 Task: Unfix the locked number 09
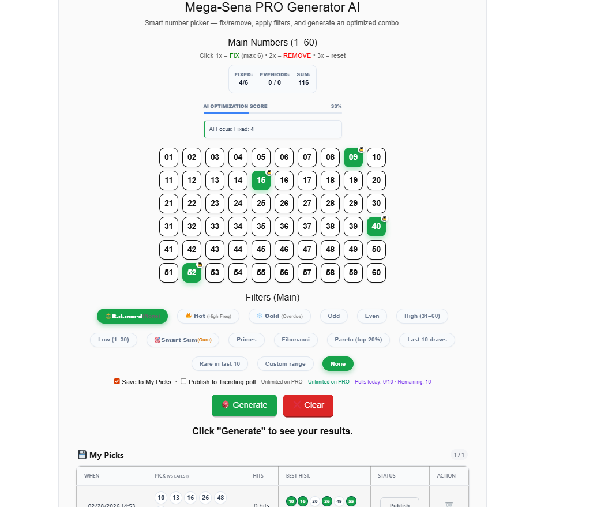(353, 157)
